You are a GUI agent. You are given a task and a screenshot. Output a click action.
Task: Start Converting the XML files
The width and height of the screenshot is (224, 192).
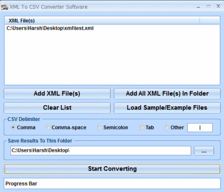click(x=112, y=169)
